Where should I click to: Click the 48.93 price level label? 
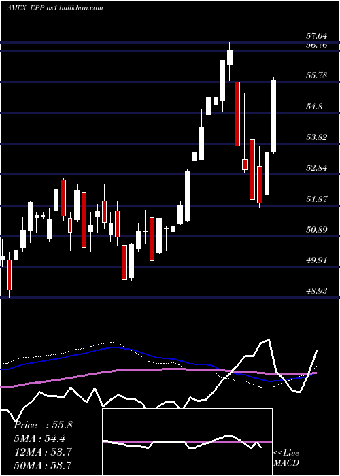point(317,291)
